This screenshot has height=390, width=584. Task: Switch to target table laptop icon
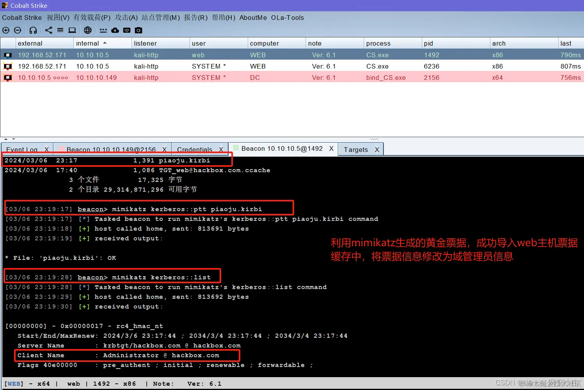72,30
